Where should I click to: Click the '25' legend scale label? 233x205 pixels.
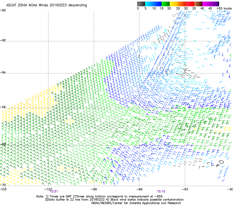click(178, 9)
